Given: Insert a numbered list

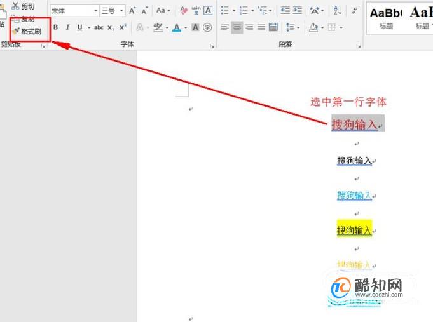Looking at the screenshot, I should click(244, 11).
